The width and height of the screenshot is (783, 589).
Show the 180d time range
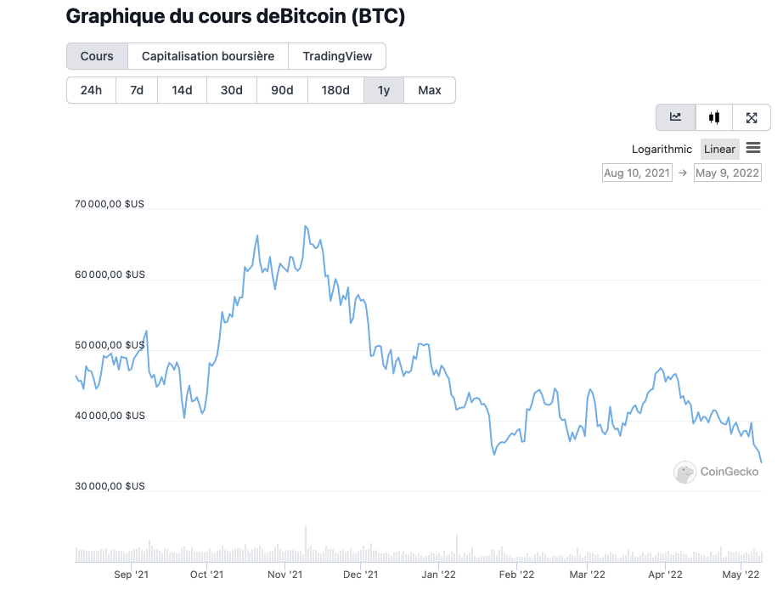[335, 90]
